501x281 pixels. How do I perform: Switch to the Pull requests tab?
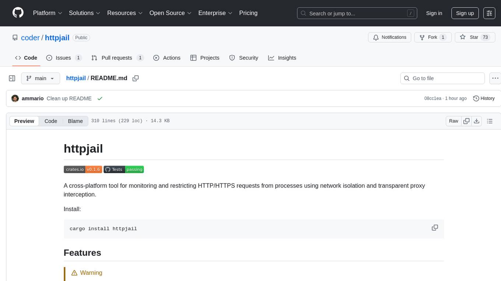(117, 58)
